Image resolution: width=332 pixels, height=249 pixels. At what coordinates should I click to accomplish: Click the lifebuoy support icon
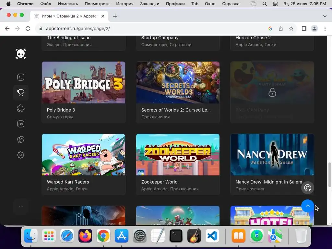307,188
